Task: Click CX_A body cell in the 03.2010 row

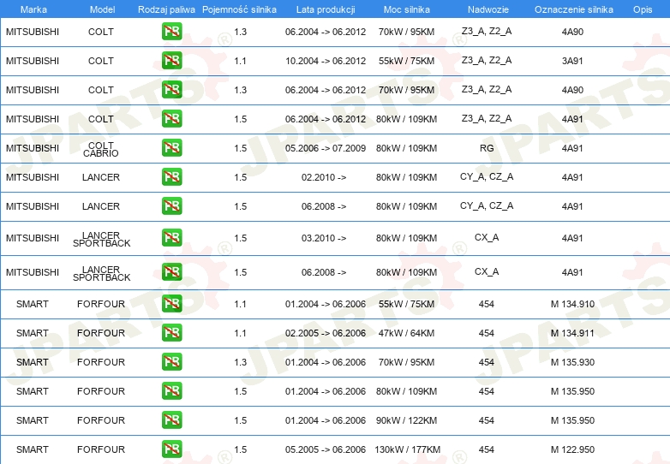Action: tap(487, 237)
